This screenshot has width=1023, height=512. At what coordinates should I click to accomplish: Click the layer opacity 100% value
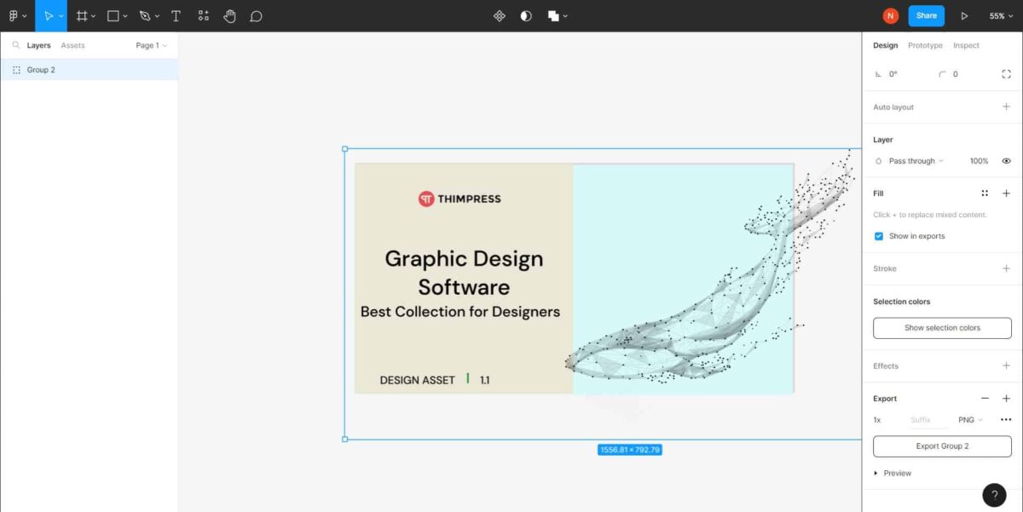(x=979, y=160)
